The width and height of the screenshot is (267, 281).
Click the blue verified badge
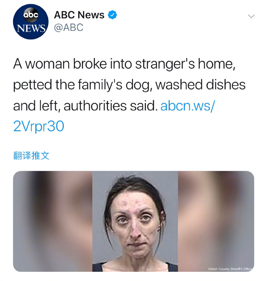coord(112,15)
